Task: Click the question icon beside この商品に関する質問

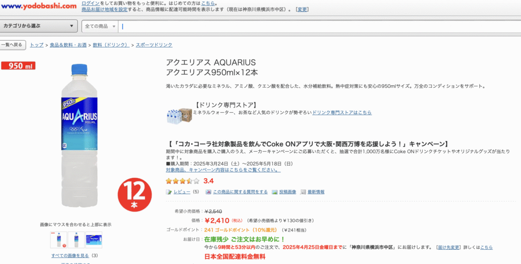Action: coord(208,192)
